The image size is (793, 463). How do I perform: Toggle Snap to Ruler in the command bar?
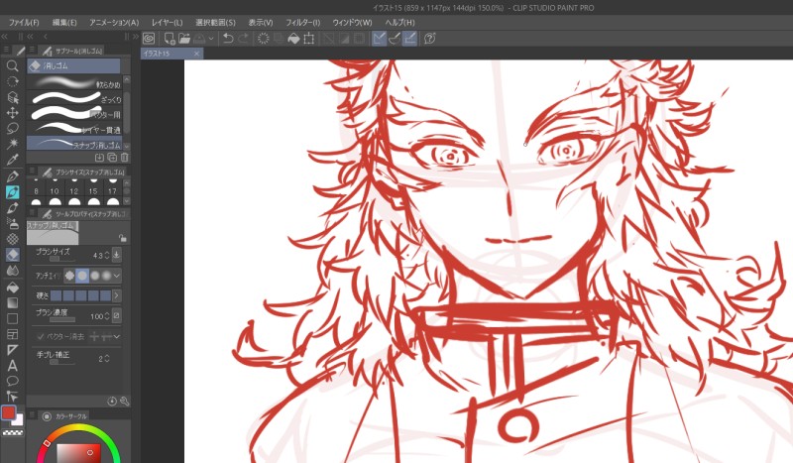click(379, 39)
